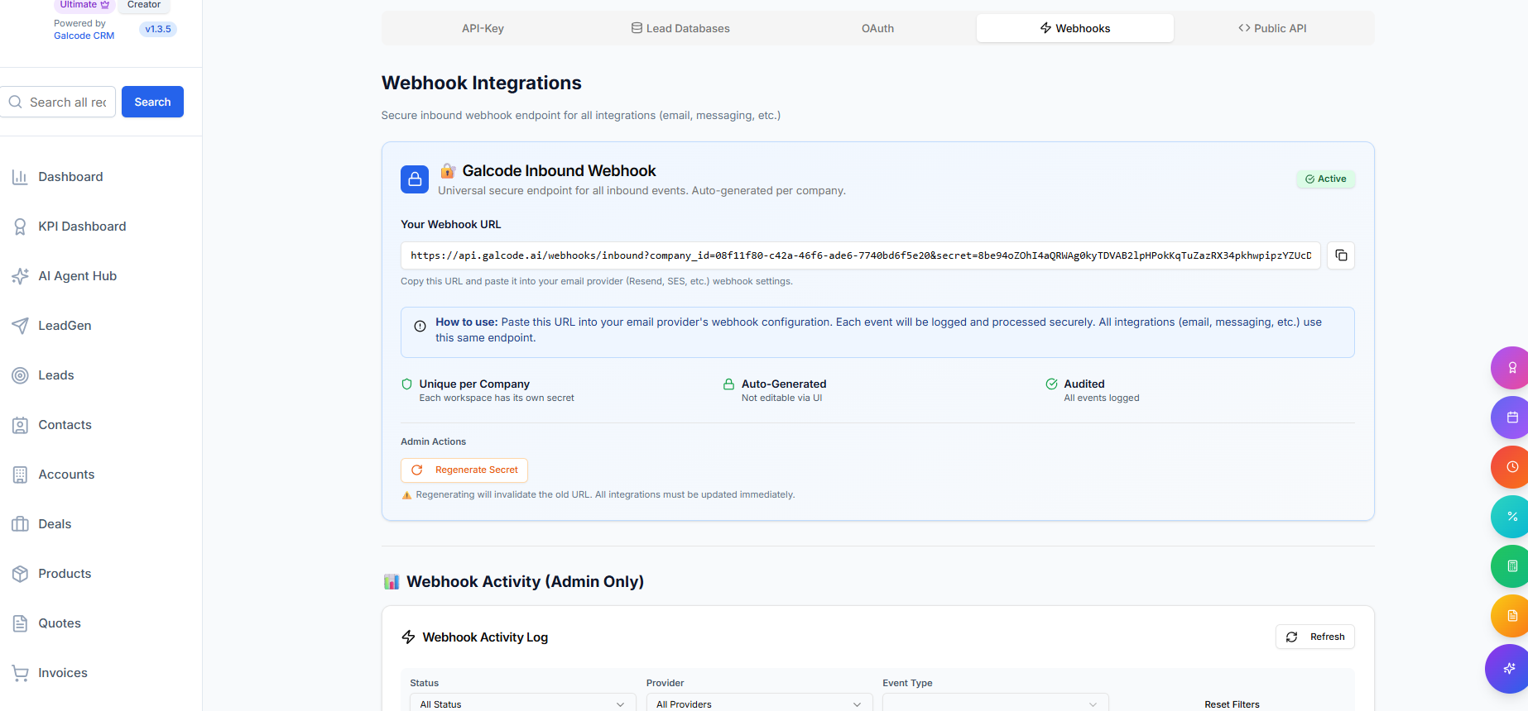Click the blue Search button
1528x711 pixels.
[x=152, y=102]
